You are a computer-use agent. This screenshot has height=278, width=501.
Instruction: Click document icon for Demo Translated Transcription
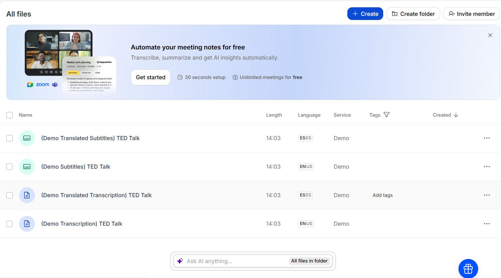click(27, 195)
